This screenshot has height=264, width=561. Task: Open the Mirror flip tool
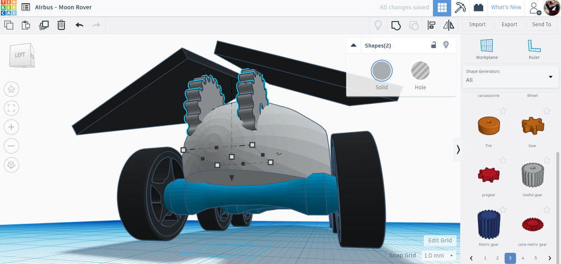click(x=448, y=25)
